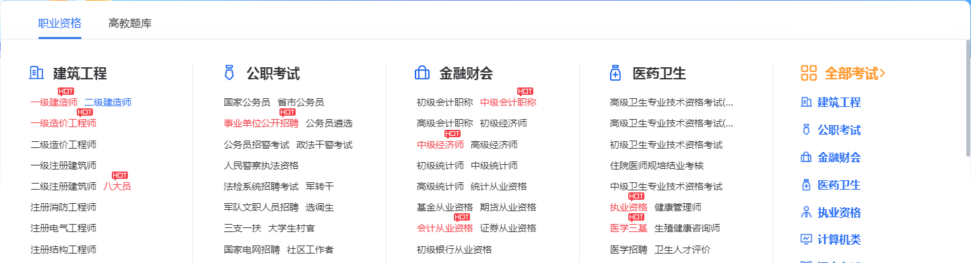Click the 金融财会 briefcase icon

tap(422, 73)
